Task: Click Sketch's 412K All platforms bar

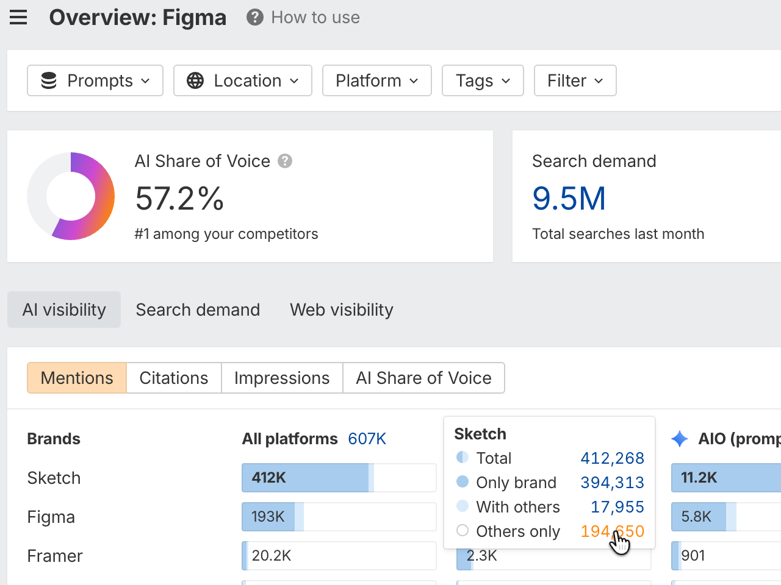Action: pos(339,478)
